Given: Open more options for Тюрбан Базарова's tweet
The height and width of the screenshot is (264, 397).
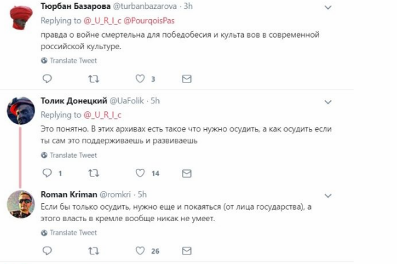Looking at the screenshot, I should pyautogui.click(x=328, y=8).
